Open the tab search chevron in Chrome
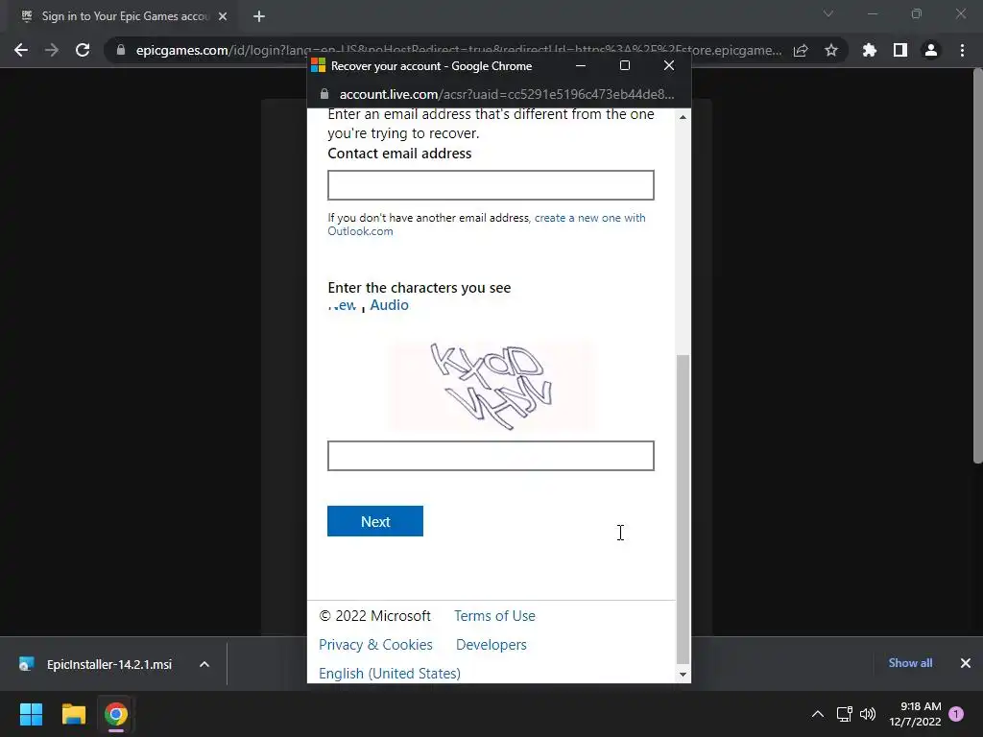Image resolution: width=983 pixels, height=737 pixels. coord(828,13)
